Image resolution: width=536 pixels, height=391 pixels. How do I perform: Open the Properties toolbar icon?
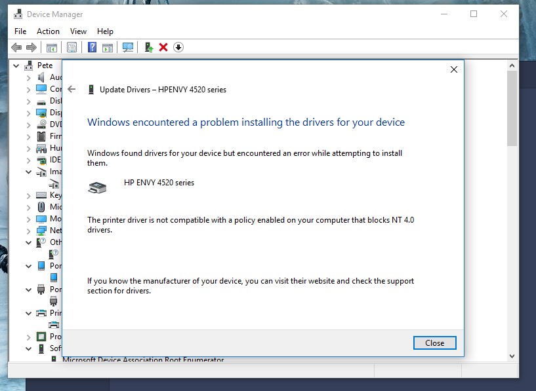72,47
